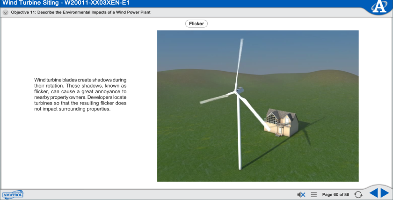Click the Amatrol logo at bottom left

pos(13,195)
